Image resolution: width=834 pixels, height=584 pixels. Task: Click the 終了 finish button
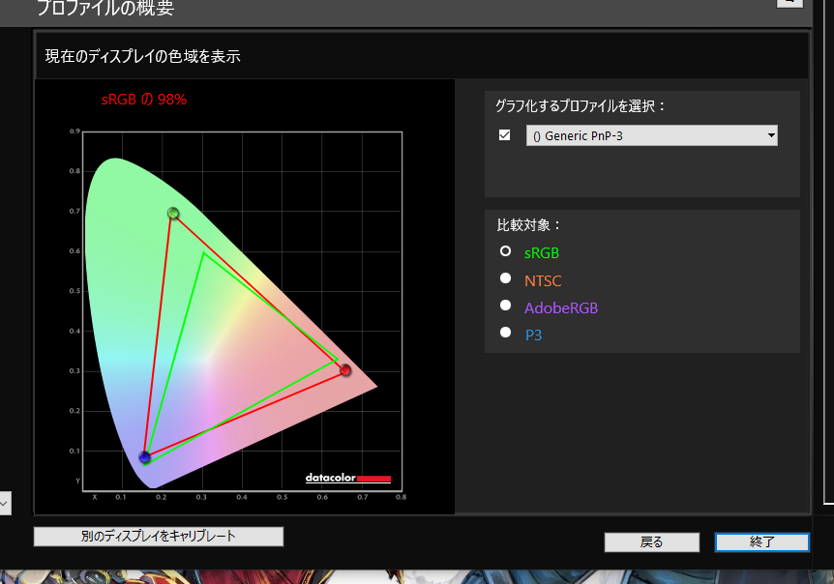pos(761,542)
